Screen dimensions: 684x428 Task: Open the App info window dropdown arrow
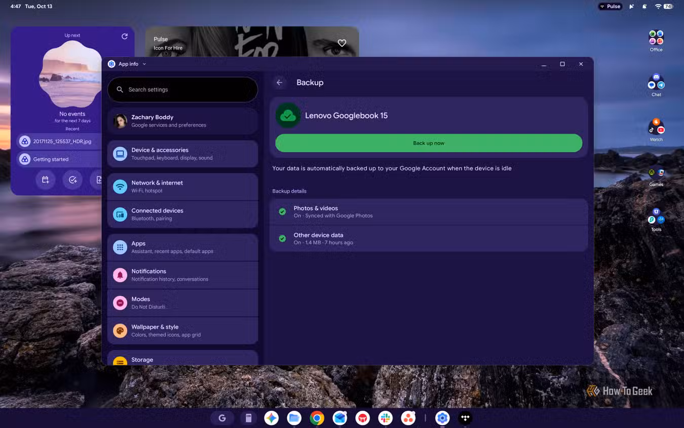[144, 64]
